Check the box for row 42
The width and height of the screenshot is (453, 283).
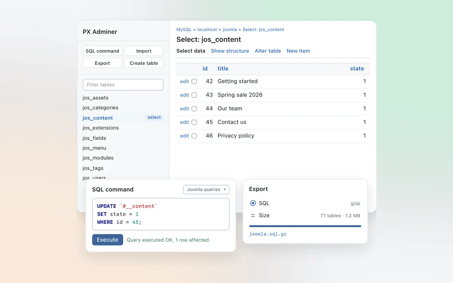[x=194, y=82]
